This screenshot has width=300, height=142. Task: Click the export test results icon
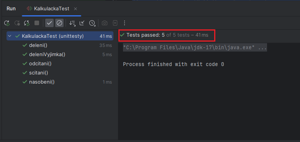(x=115, y=23)
